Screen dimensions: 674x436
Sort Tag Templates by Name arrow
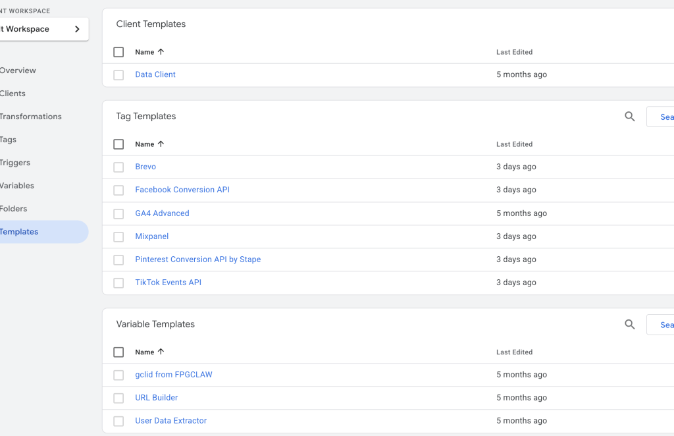point(161,144)
